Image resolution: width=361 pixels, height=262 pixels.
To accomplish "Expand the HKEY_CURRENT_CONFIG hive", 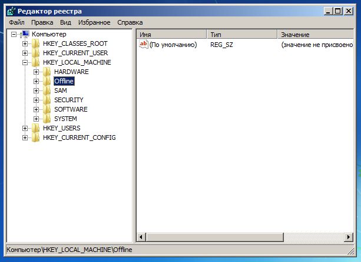I will point(25,137).
